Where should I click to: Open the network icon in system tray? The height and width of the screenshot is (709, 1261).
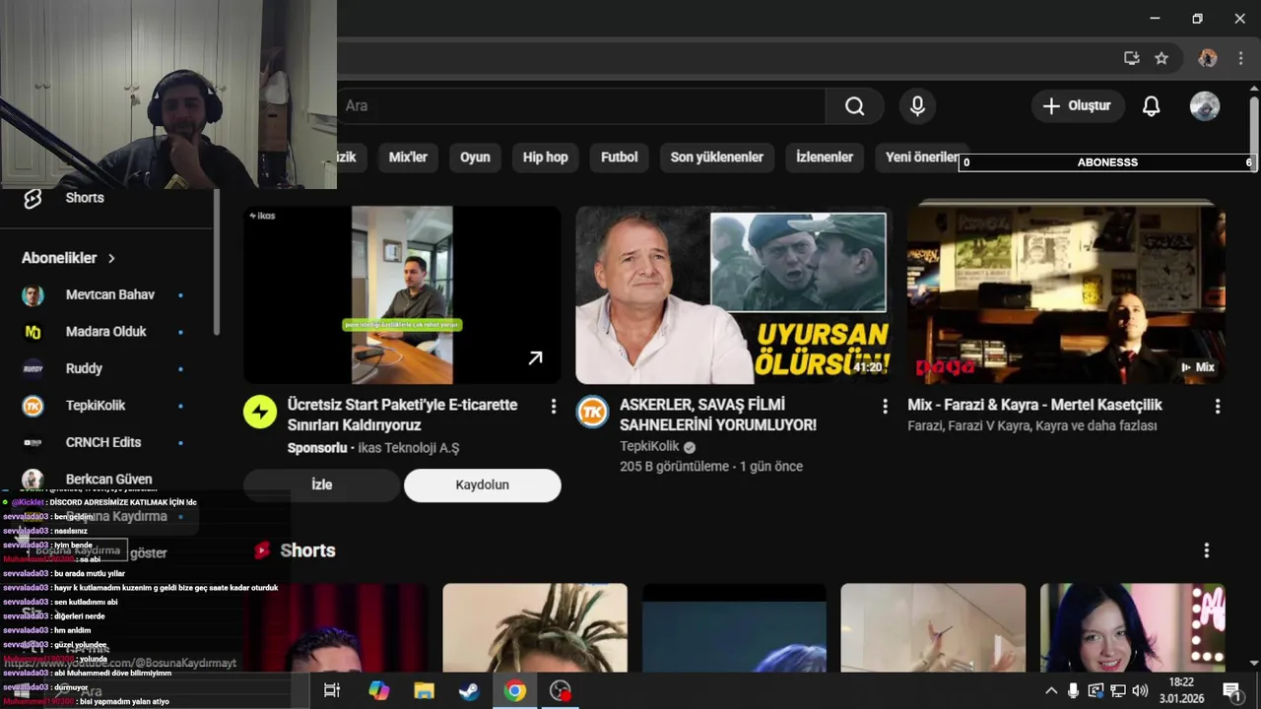pos(1118,691)
